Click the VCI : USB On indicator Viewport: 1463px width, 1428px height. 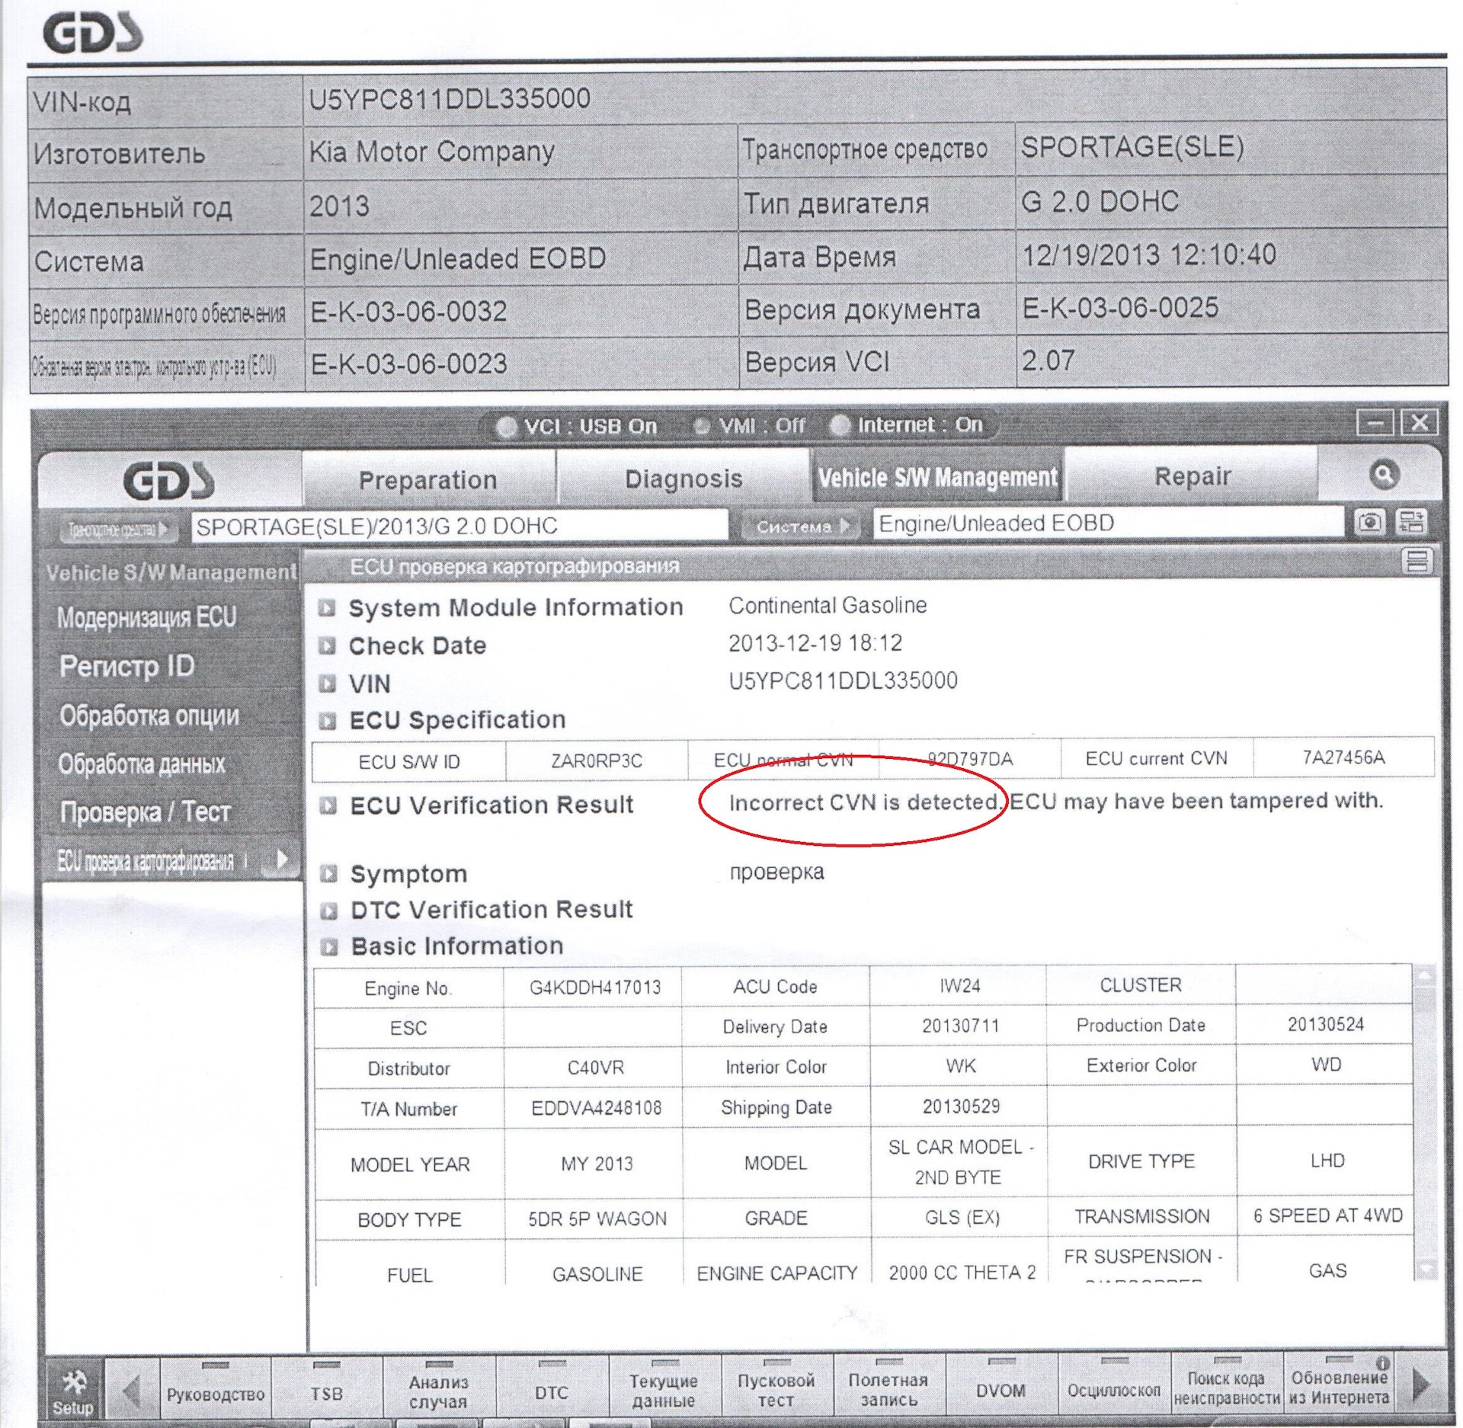pyautogui.click(x=577, y=427)
